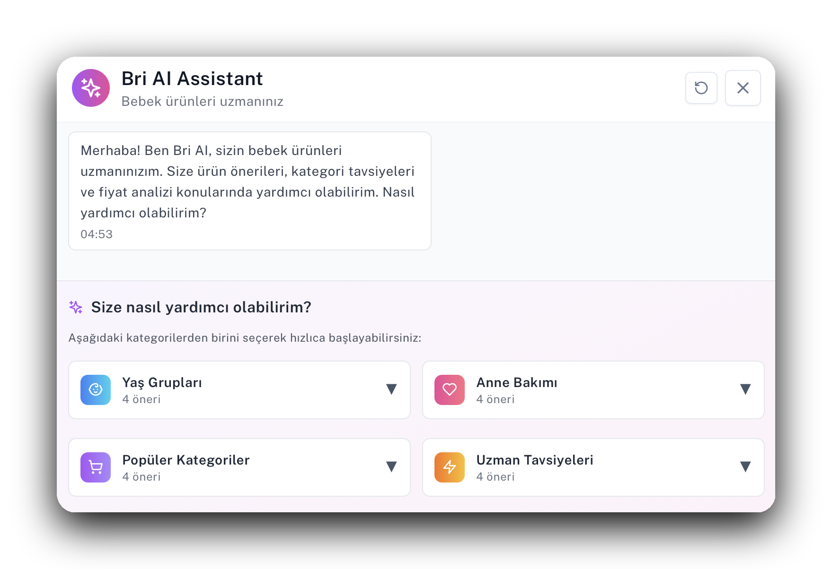Expand the Uzman Tavsiyeleri dropdown arrow
This screenshot has width=832, height=569.
coord(745,467)
